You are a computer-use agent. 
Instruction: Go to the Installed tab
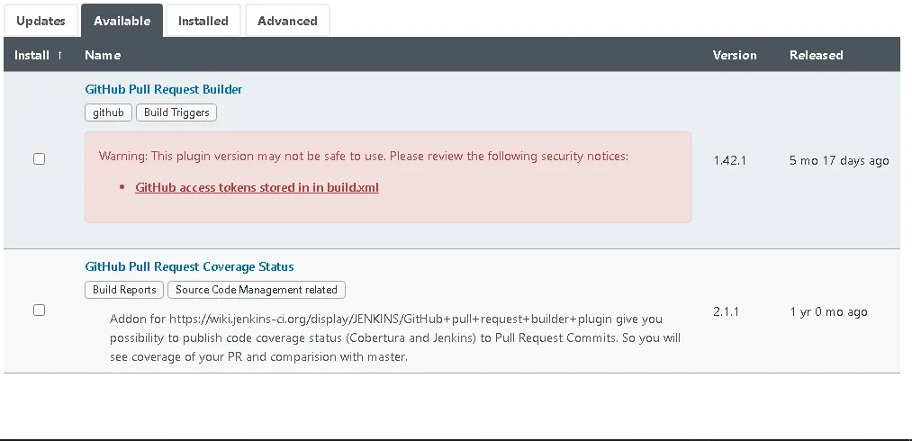coord(203,21)
